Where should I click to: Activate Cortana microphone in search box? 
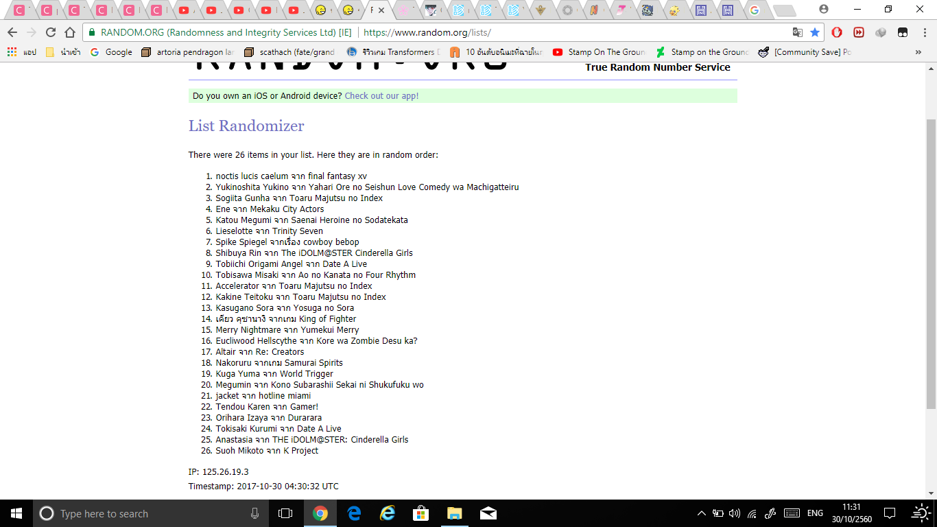255,513
